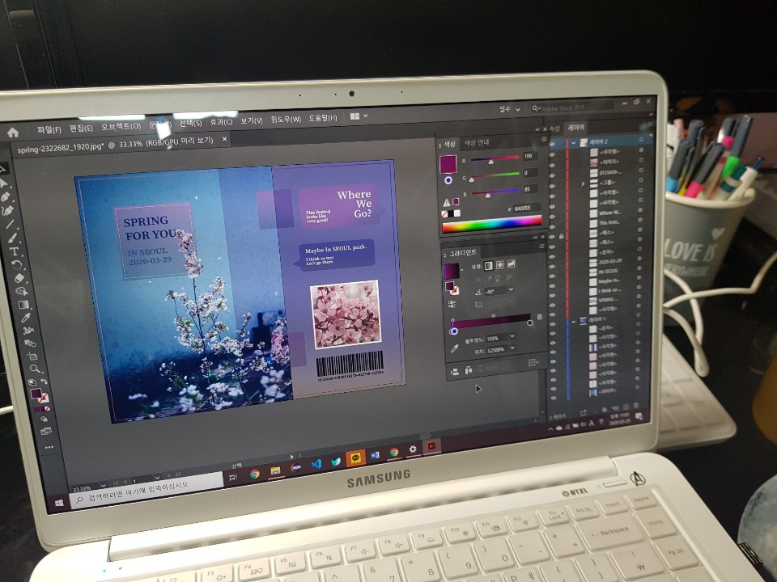Choose linear gradient type icon
This screenshot has width=777, height=582.
coord(489,265)
